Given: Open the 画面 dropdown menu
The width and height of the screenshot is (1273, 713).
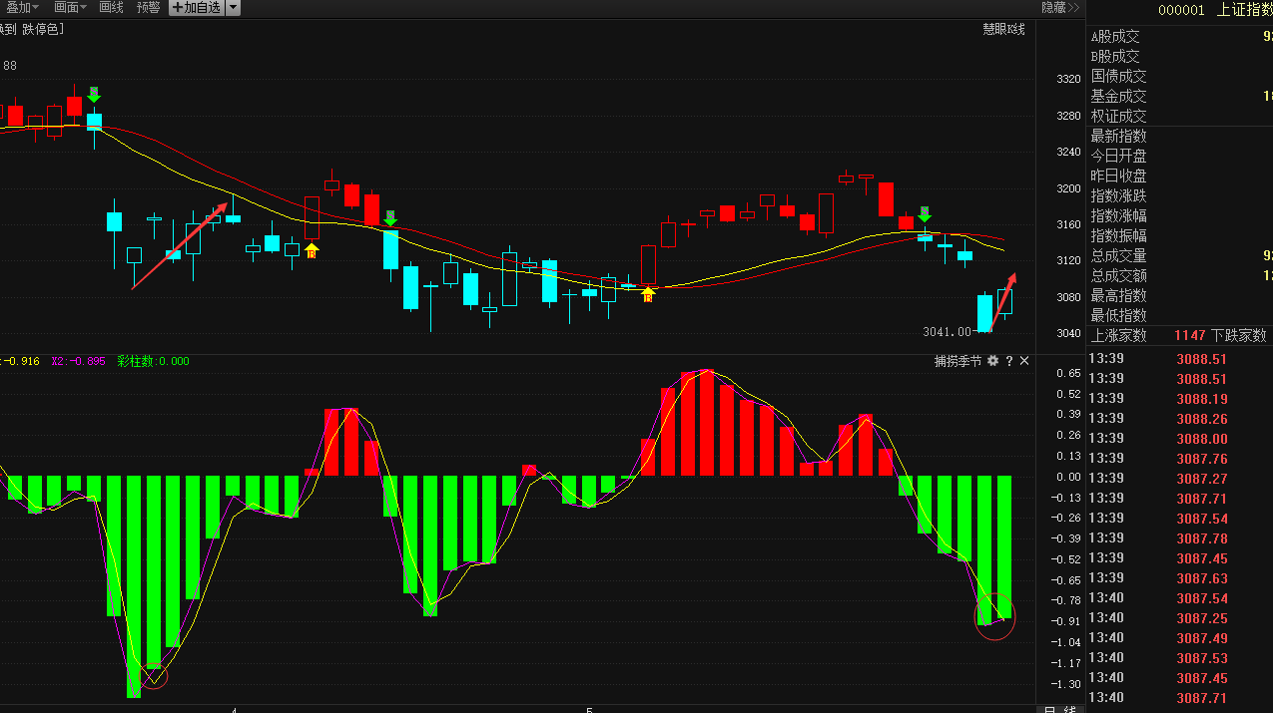Looking at the screenshot, I should click(70, 7).
